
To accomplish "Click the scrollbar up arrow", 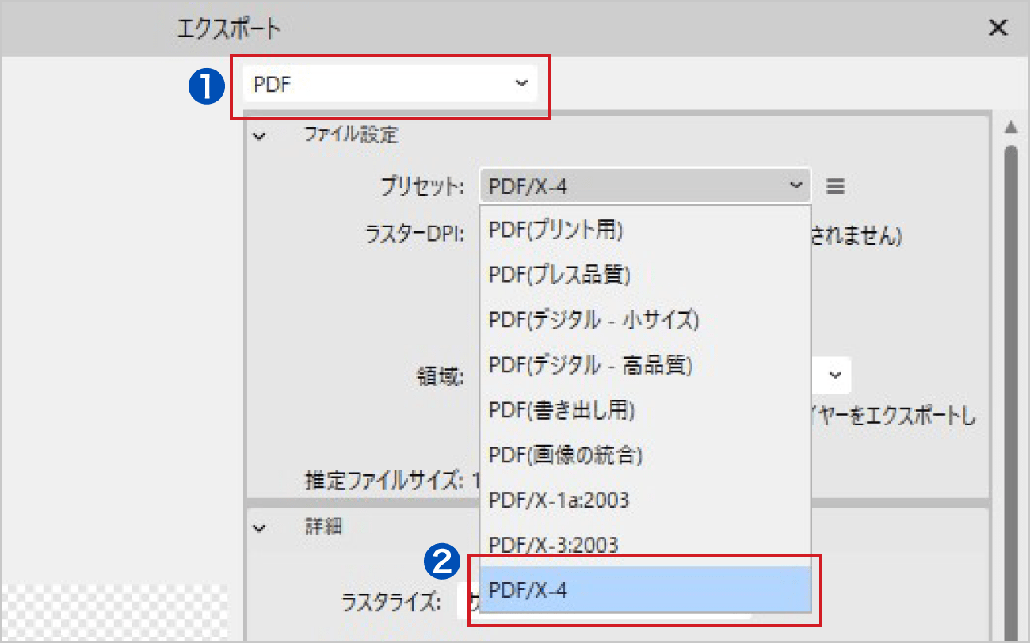I will click(1011, 127).
